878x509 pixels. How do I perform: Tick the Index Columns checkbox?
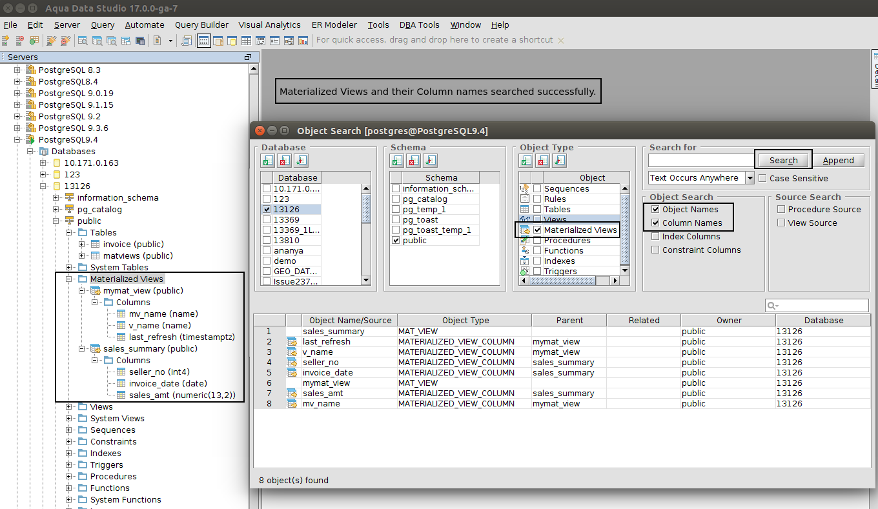(x=656, y=237)
